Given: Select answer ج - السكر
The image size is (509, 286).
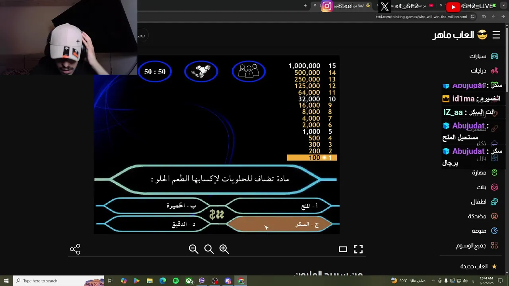Looking at the screenshot, I should 279,224.
